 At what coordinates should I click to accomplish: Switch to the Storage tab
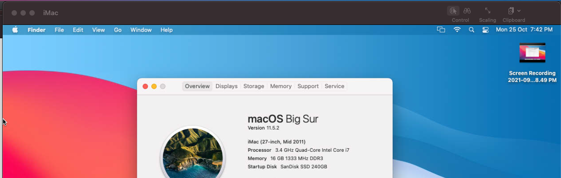click(254, 86)
